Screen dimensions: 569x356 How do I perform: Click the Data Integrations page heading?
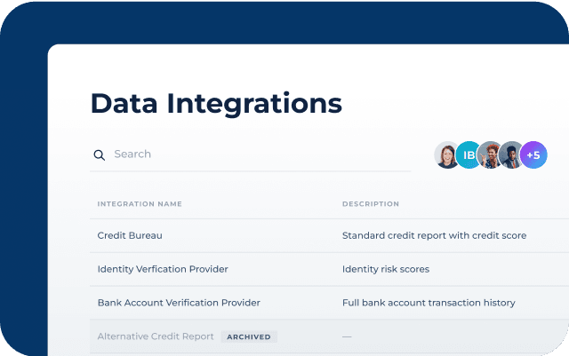pyautogui.click(x=216, y=104)
